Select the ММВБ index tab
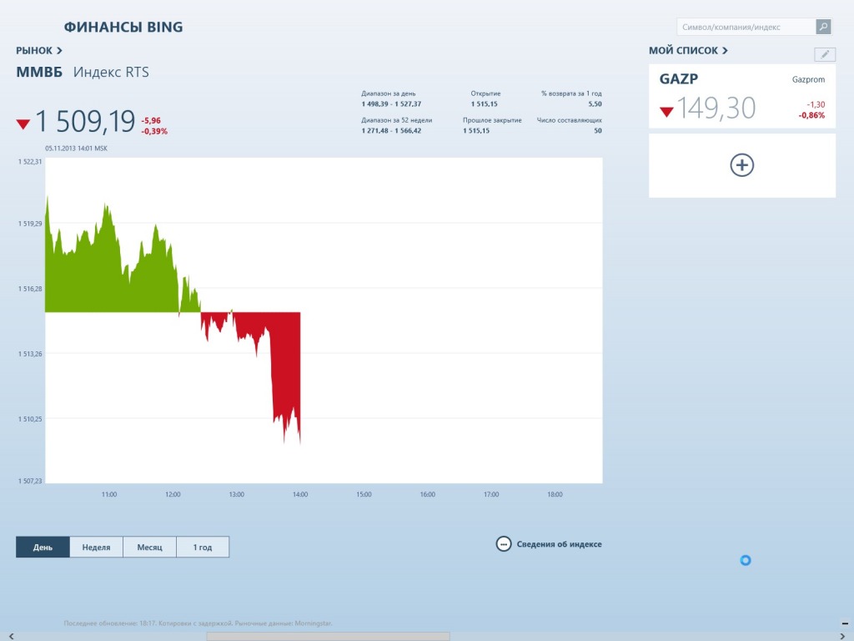This screenshot has width=854, height=641. [39, 72]
